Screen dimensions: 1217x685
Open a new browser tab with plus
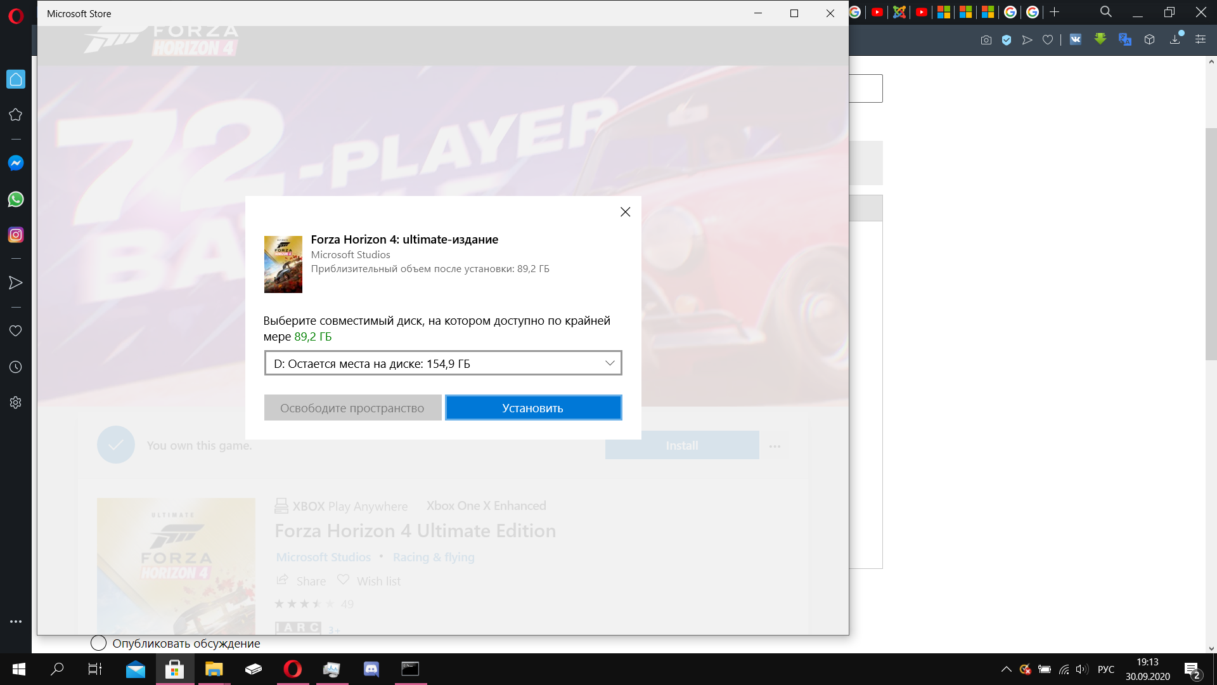(1054, 12)
